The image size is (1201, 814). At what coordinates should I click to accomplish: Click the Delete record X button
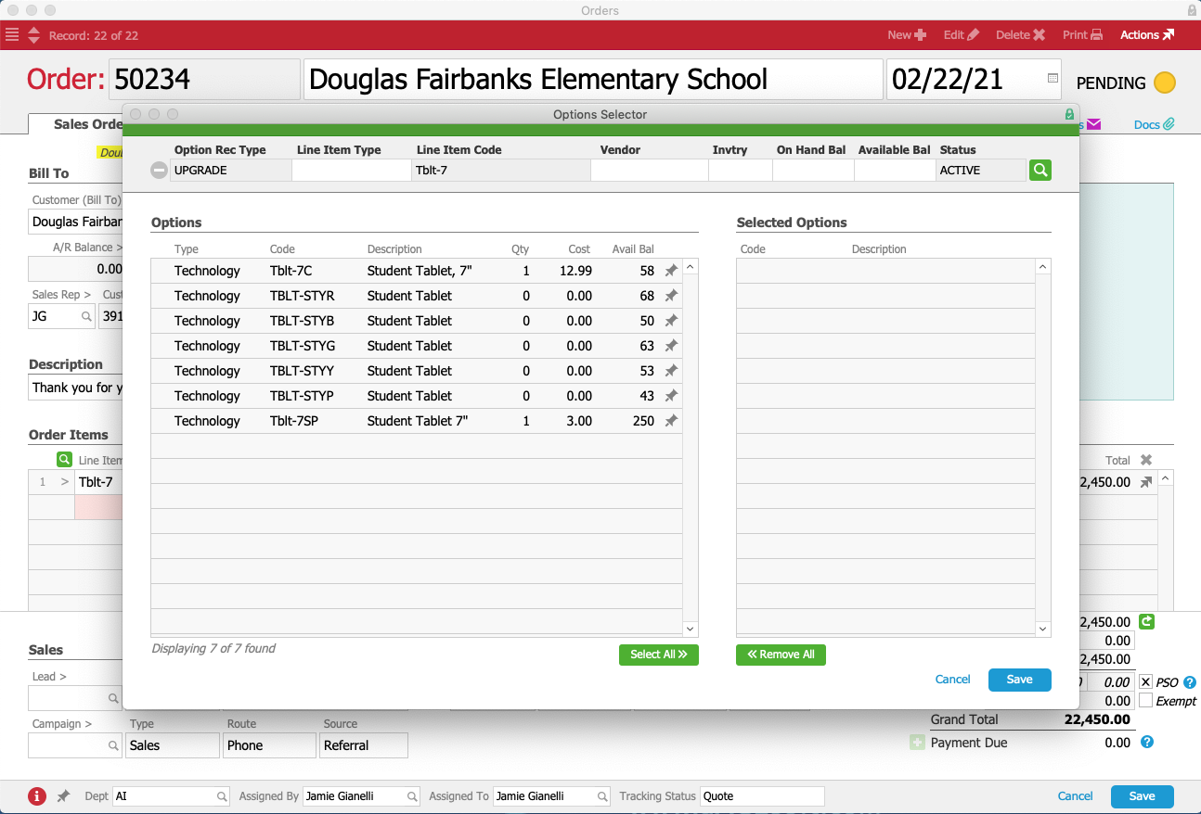[x=1039, y=35]
